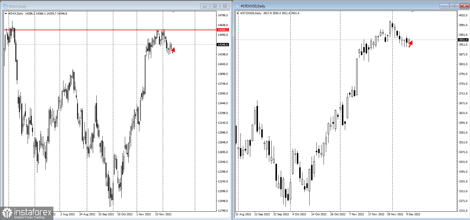
Task: Click the 9 Dec 2022 date label
Action: [413, 214]
